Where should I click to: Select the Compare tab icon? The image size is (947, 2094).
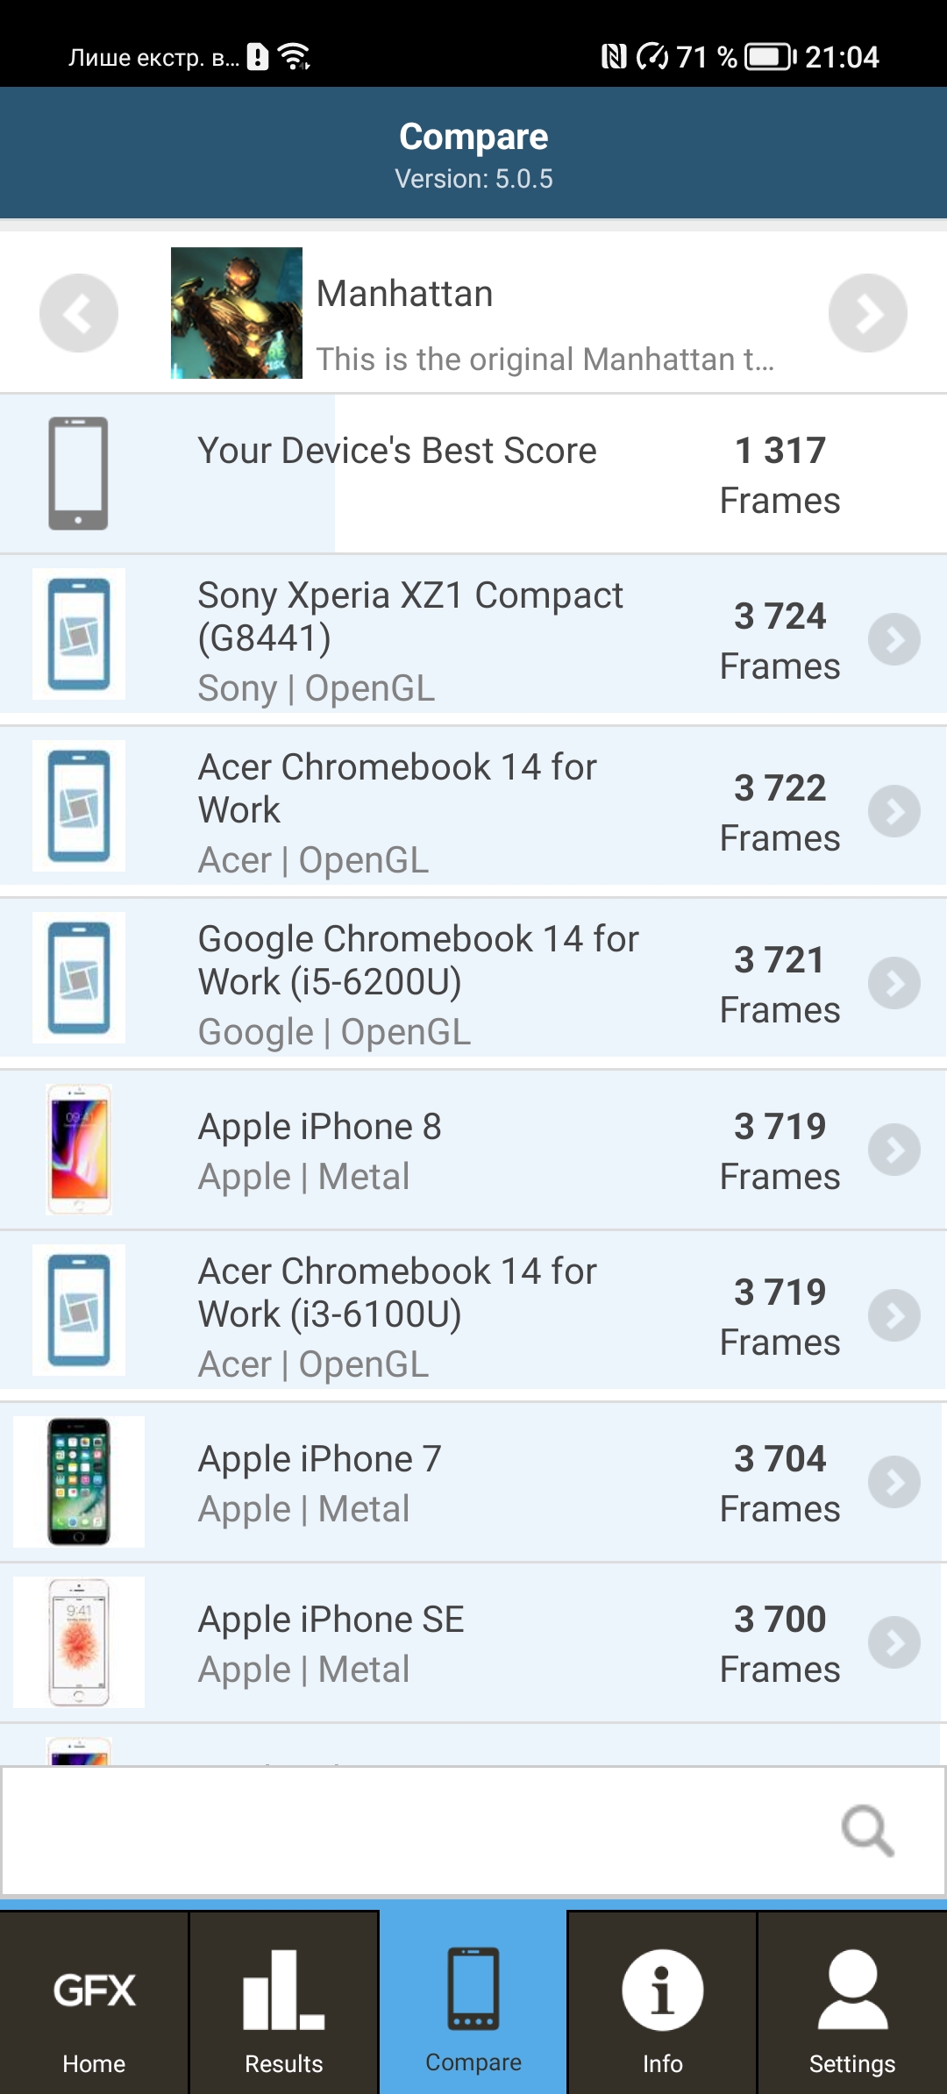click(x=473, y=1989)
